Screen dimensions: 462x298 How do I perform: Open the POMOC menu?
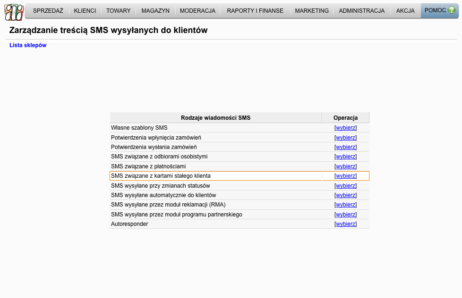(x=440, y=10)
